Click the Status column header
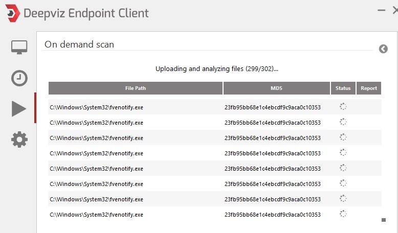Image resolution: width=398 pixels, height=233 pixels. [x=343, y=88]
